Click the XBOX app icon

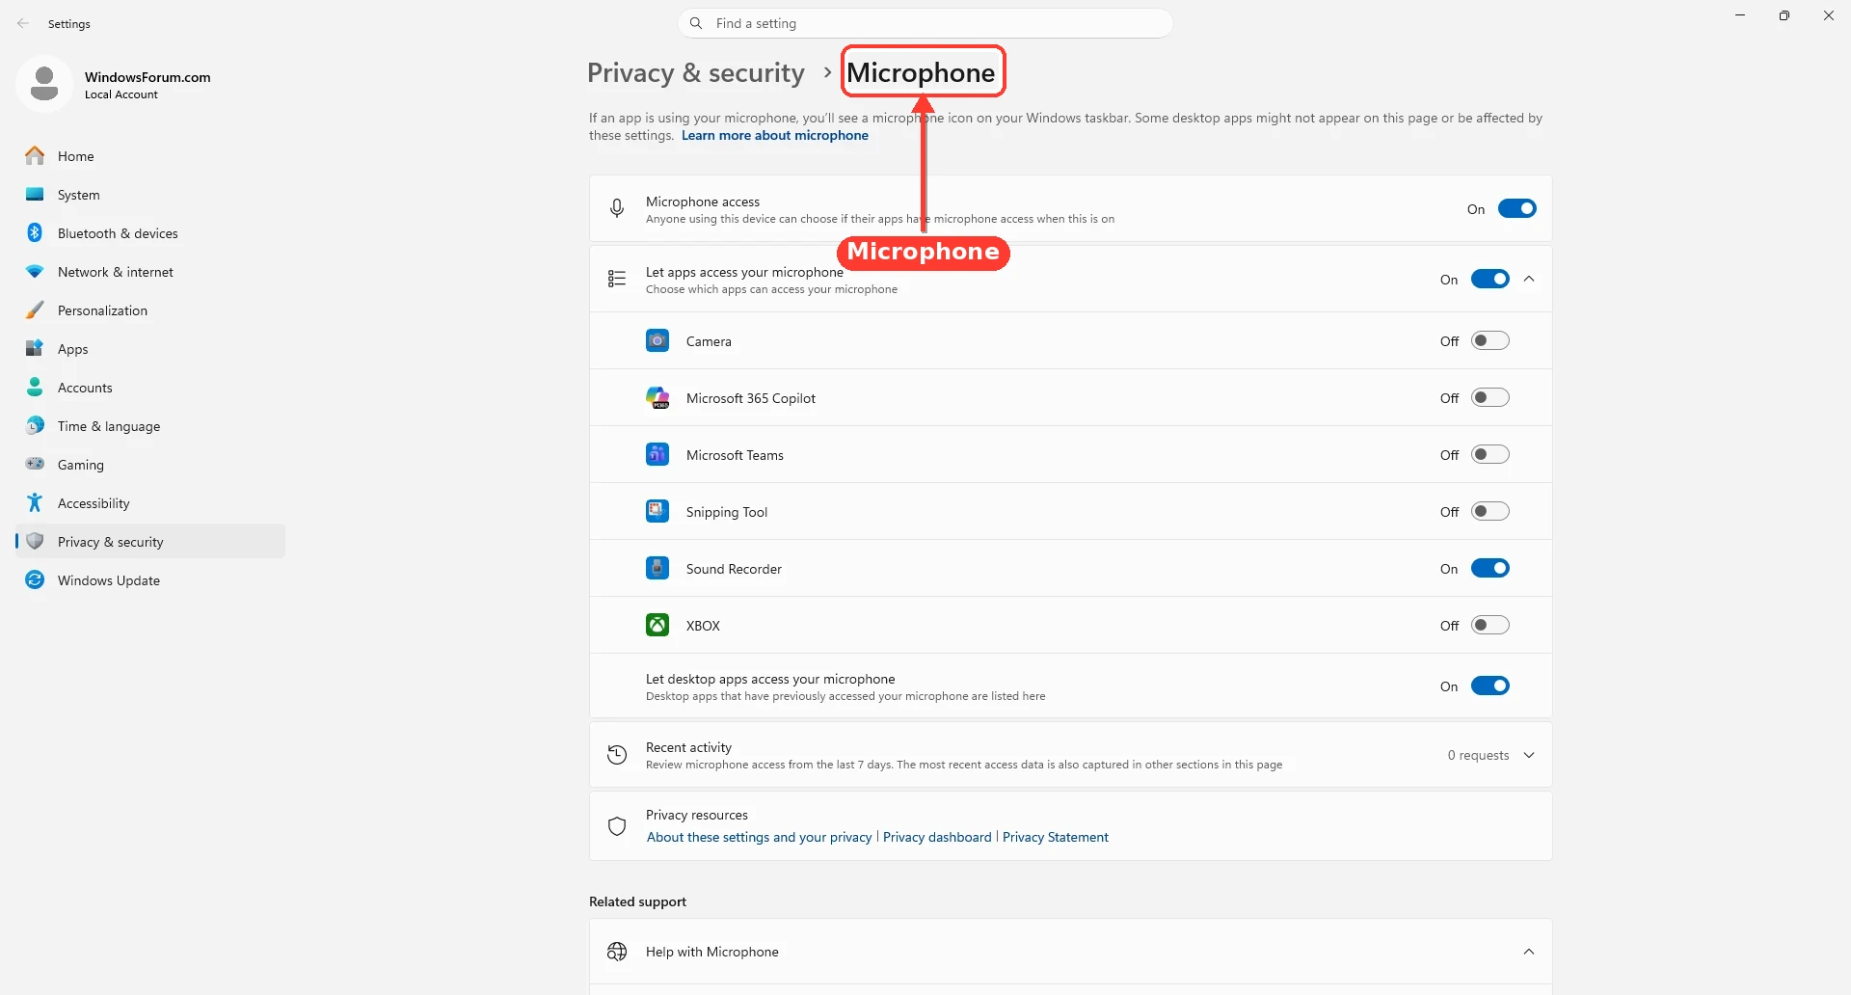point(657,625)
